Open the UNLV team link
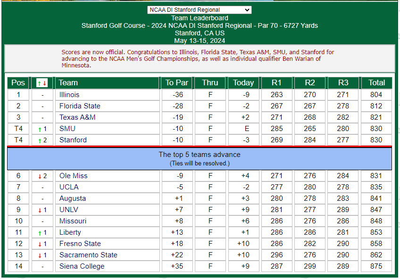The image size is (400, 279). (69, 210)
